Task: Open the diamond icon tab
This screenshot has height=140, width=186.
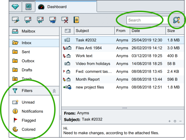Action: click(15, 7)
